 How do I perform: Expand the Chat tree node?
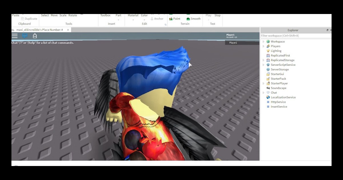click(264, 93)
